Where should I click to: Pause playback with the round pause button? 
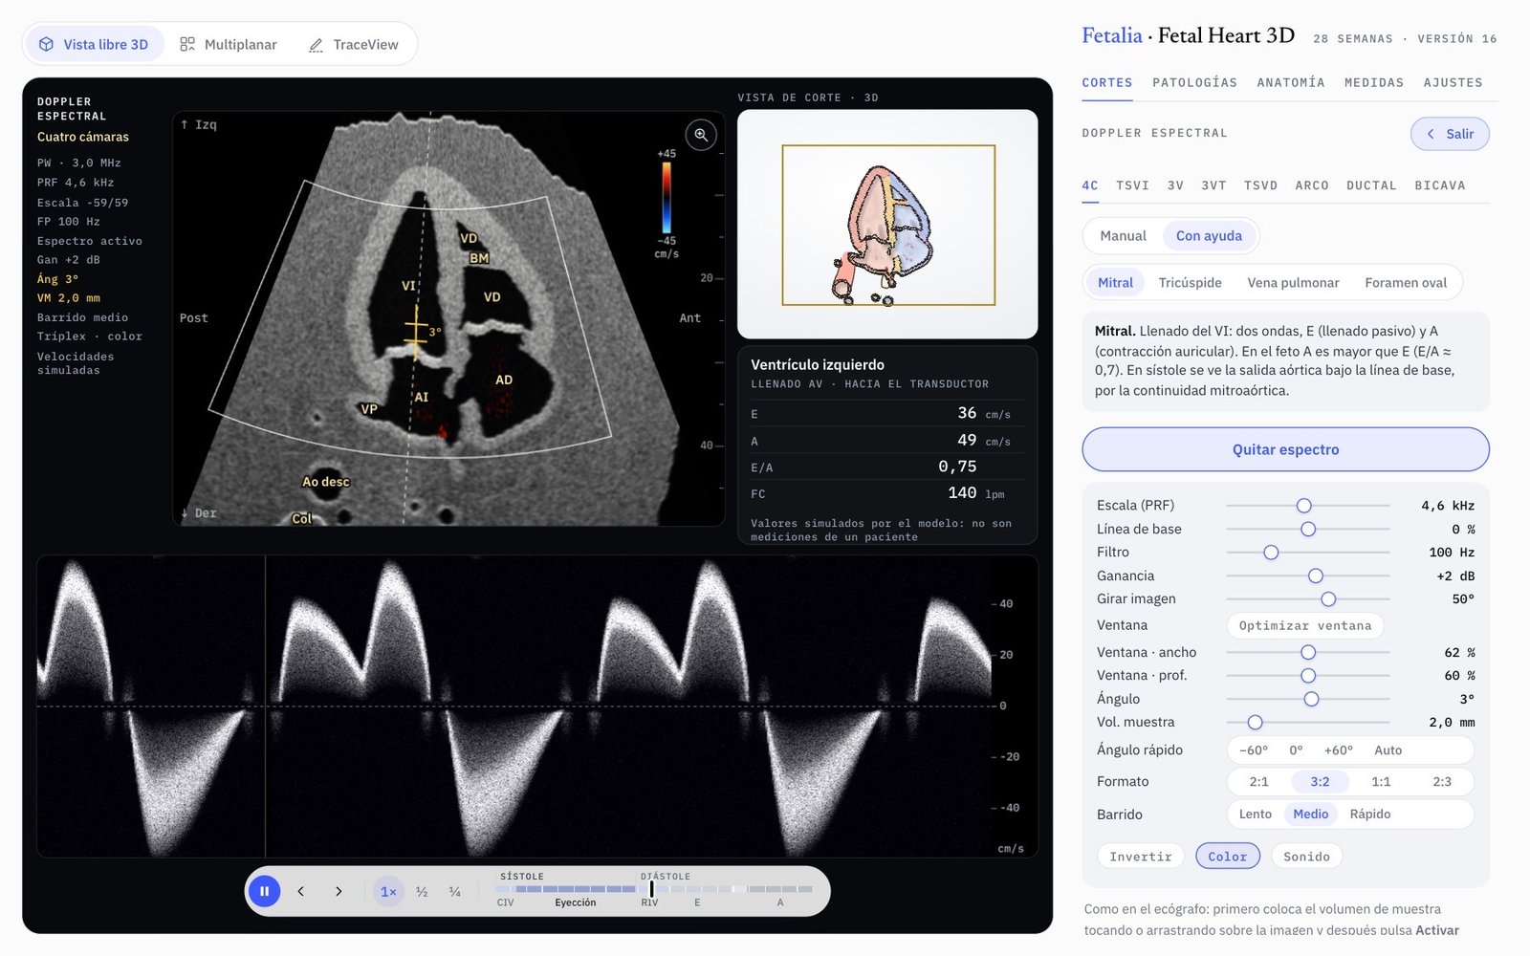[264, 891]
